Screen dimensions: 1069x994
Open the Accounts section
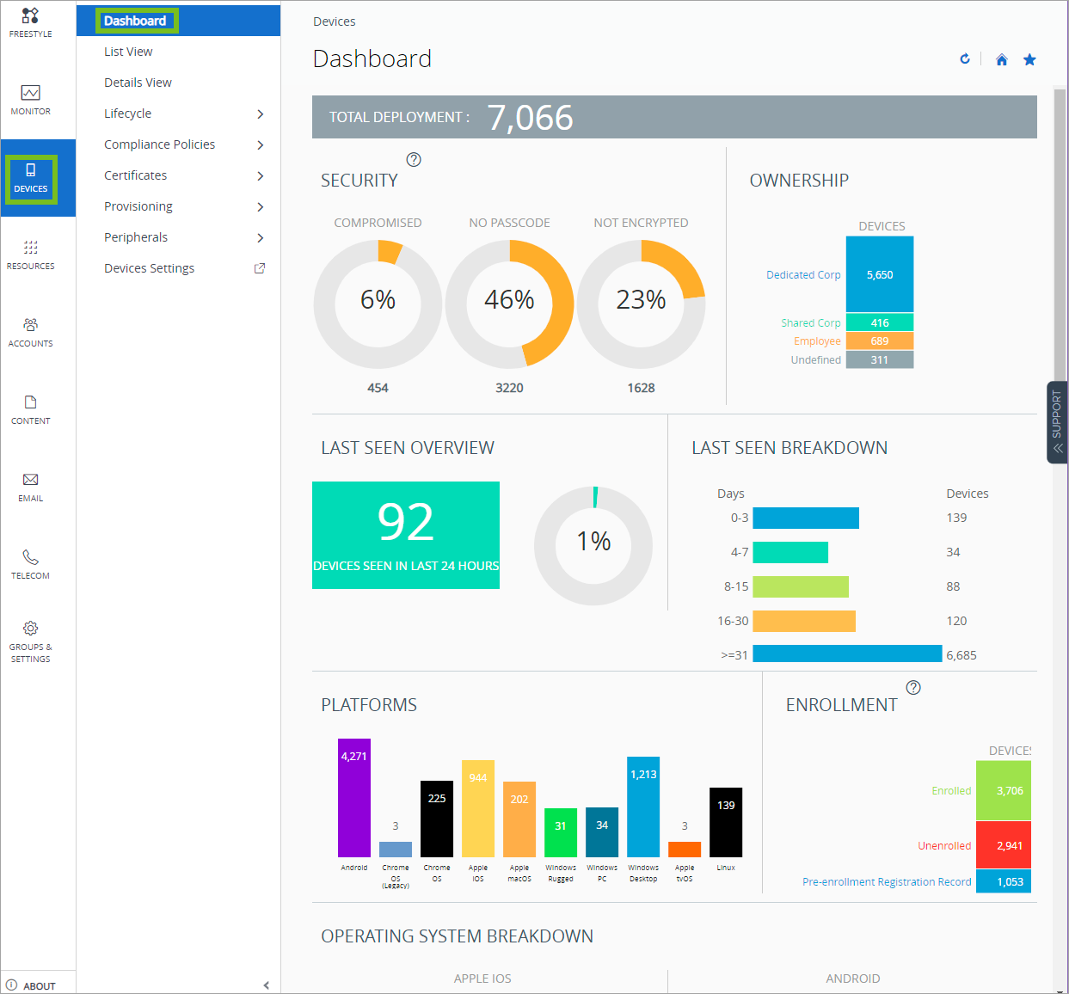coord(31,333)
